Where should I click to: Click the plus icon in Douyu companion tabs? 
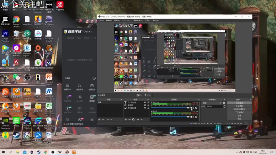pos(96,38)
